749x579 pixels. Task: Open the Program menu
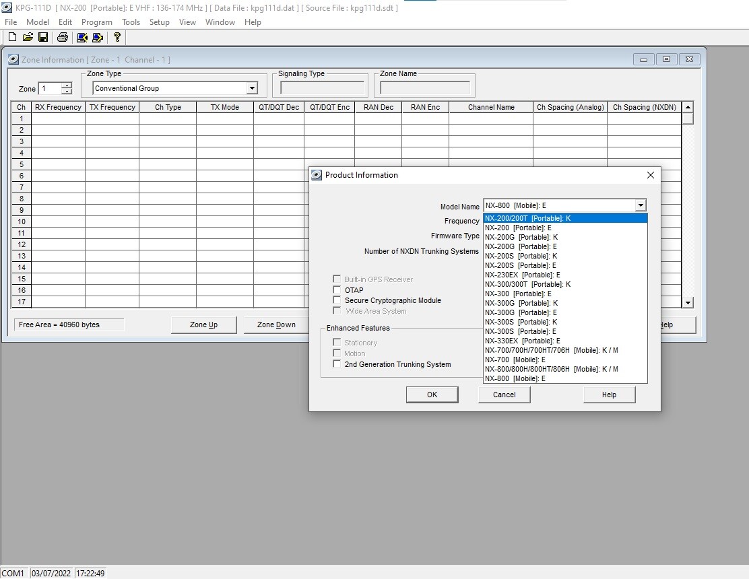96,22
